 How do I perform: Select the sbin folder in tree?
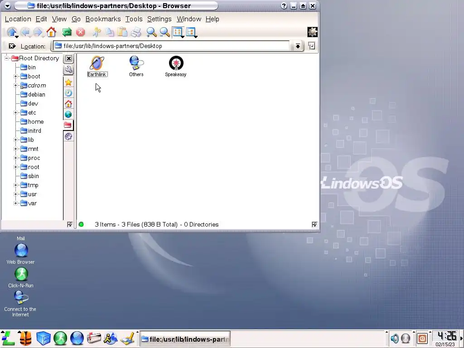(29, 176)
